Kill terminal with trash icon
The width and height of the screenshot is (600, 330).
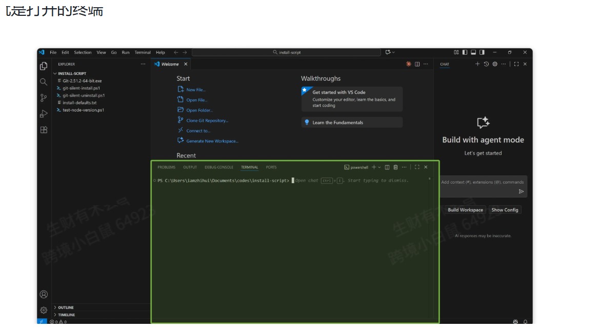396,167
